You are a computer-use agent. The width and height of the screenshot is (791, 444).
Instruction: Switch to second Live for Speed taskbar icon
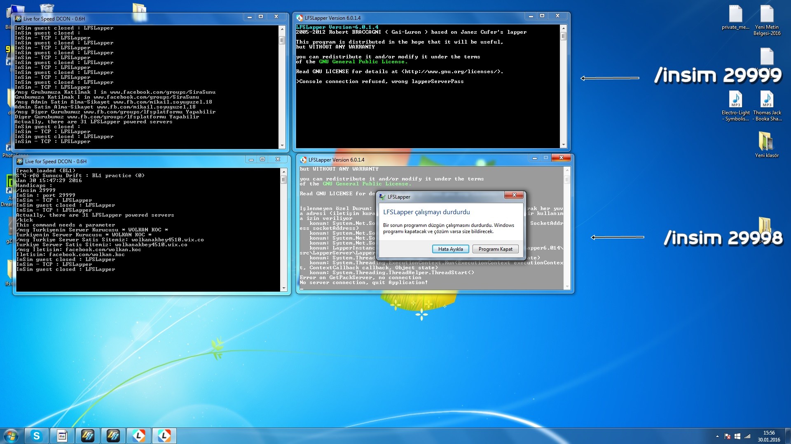click(x=113, y=436)
